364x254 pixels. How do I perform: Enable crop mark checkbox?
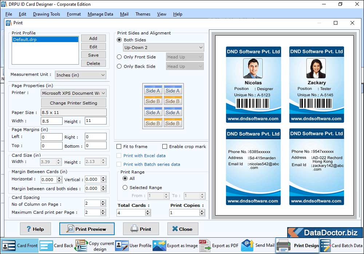(x=165, y=147)
